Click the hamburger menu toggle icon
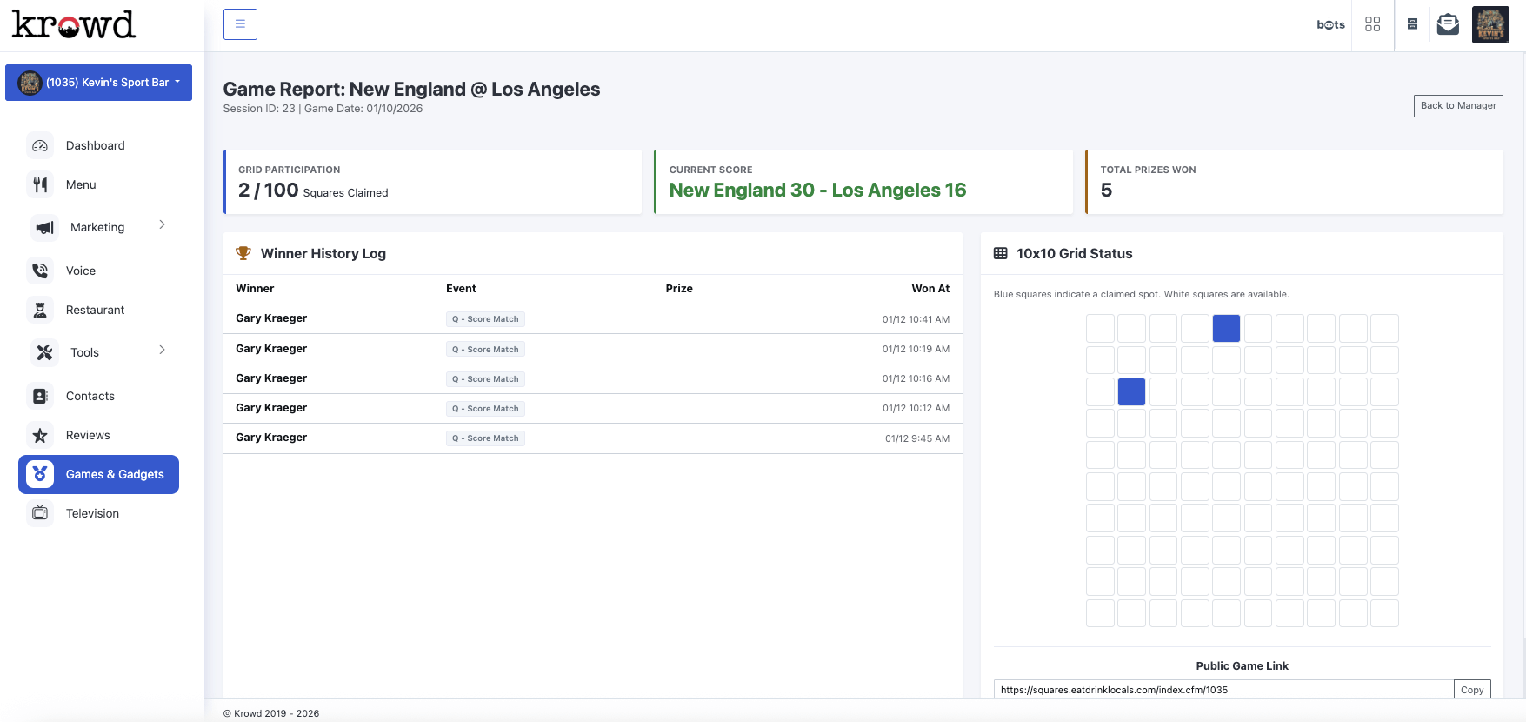 pyautogui.click(x=240, y=24)
